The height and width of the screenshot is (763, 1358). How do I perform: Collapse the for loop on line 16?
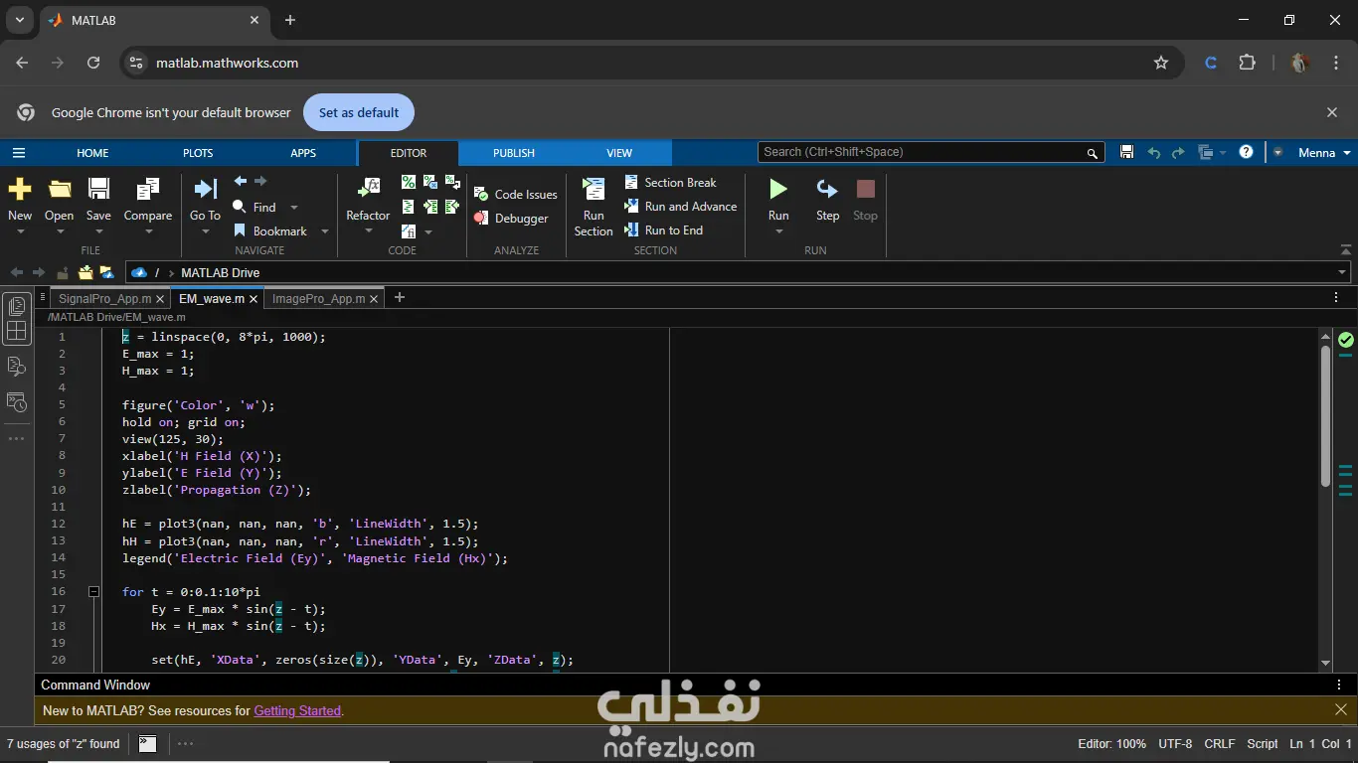[x=93, y=591]
